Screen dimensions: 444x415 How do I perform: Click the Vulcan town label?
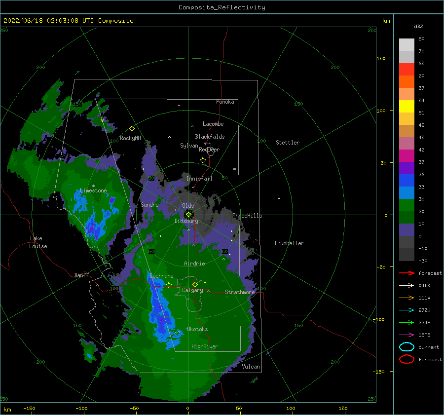pos(251,367)
